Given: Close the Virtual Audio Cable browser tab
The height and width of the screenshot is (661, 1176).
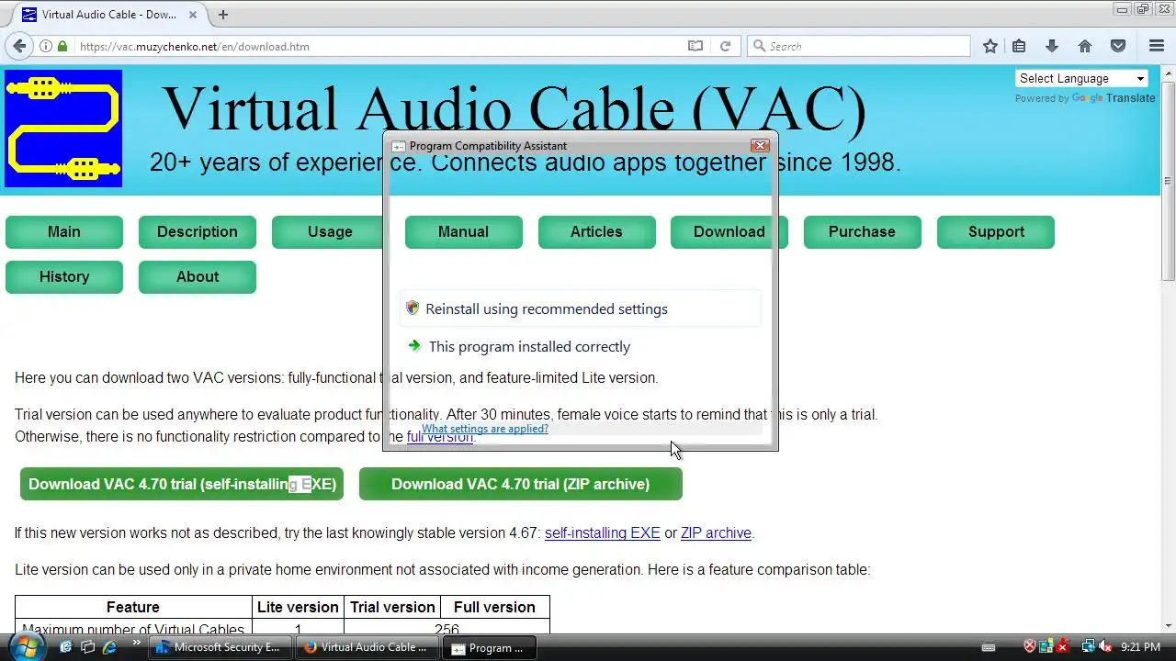Looking at the screenshot, I should point(195,14).
